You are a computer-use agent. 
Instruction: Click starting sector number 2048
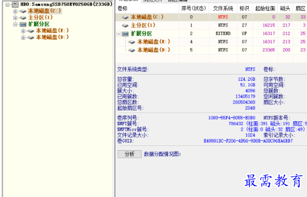250,108
